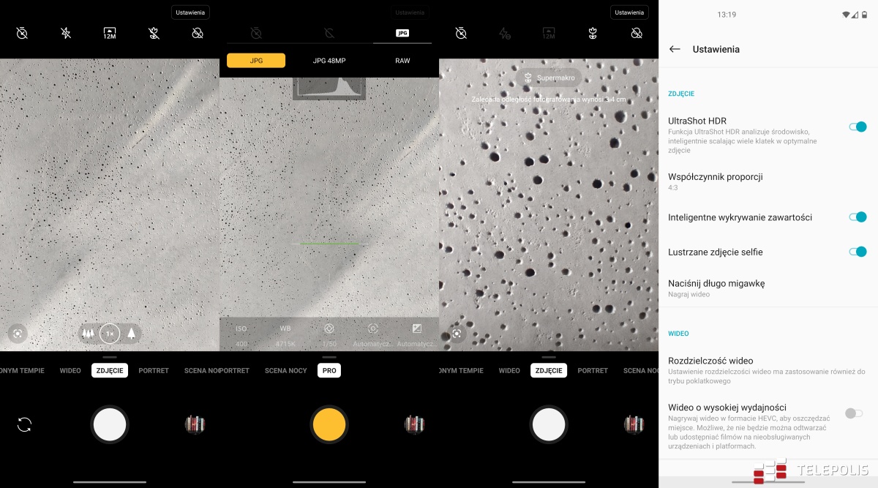Select JPG 48MP format option
Screen dimensions: 878x488
pos(329,61)
